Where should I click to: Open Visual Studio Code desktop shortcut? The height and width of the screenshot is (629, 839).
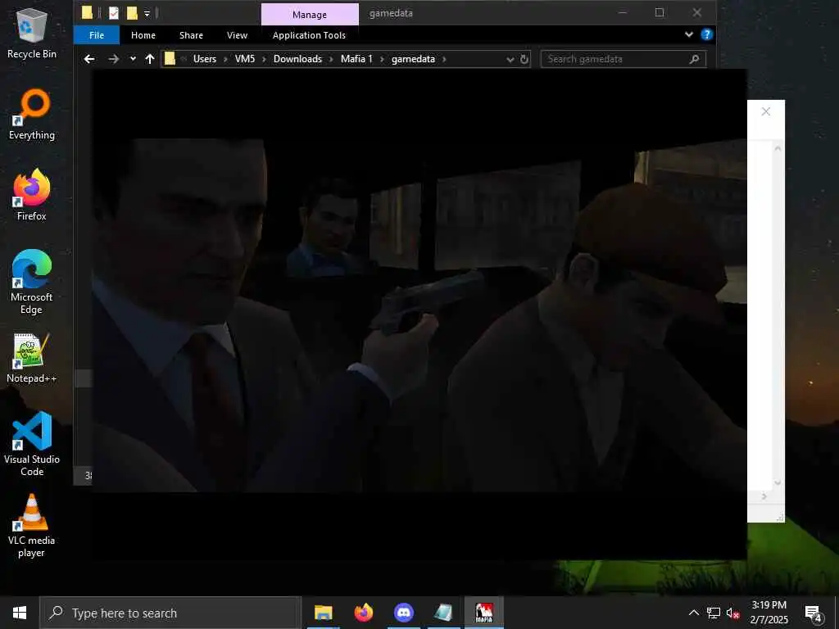(x=32, y=444)
